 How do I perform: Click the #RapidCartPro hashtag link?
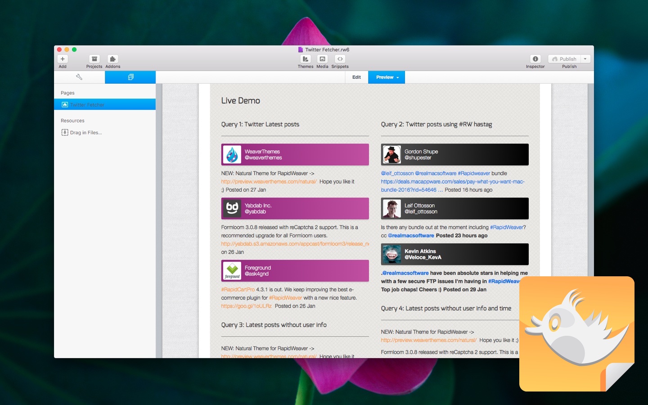pyautogui.click(x=238, y=289)
